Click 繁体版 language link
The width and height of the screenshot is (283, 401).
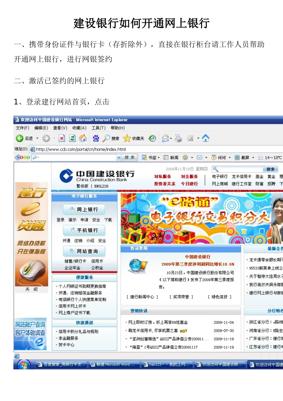pos(82,186)
